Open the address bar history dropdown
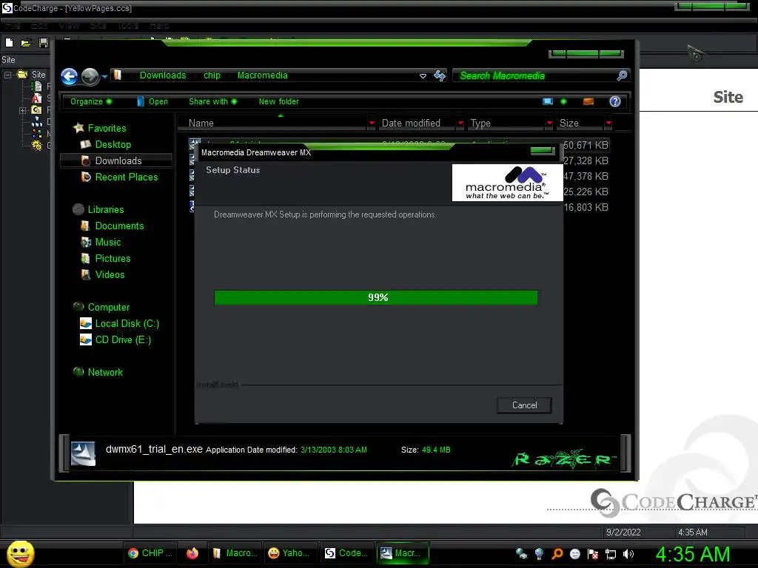This screenshot has width=758, height=568. [423, 76]
